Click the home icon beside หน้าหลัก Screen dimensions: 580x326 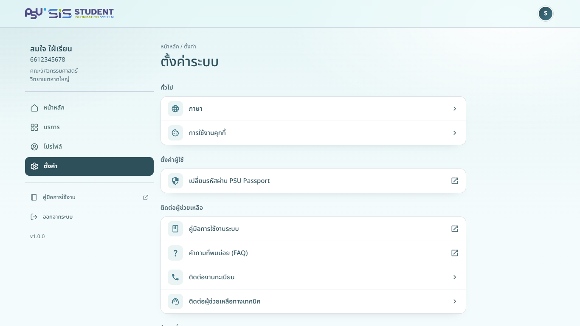tap(34, 108)
